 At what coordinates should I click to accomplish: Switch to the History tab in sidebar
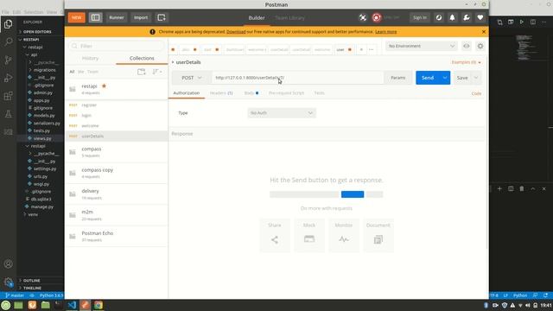(x=90, y=58)
